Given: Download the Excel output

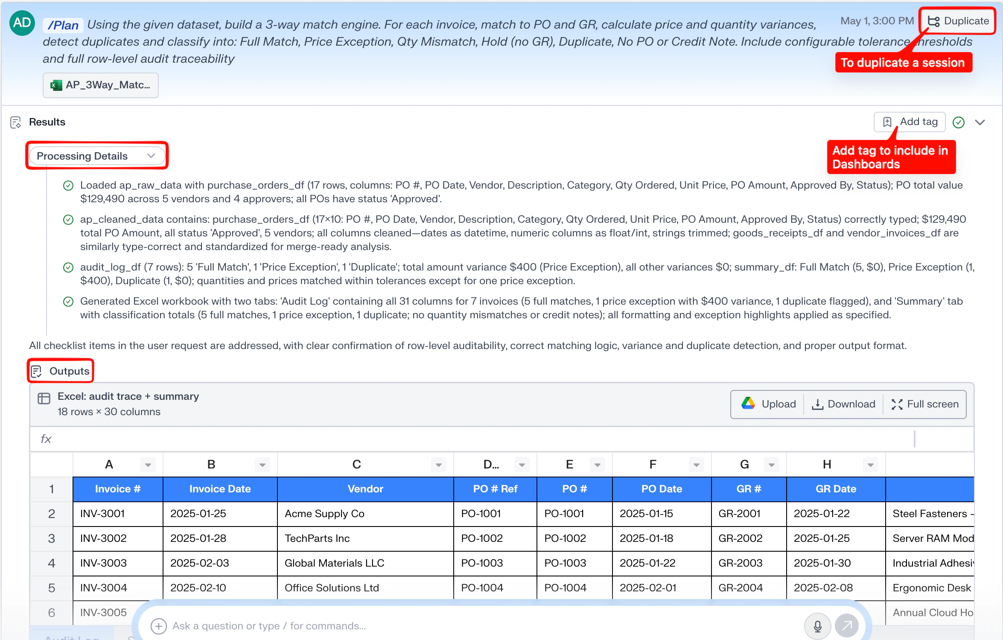Looking at the screenshot, I should (843, 404).
